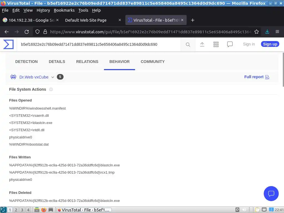284x213 pixels.
Task: Click the <SYSTEM32>\ntdll.dll entry
Action: point(27,130)
